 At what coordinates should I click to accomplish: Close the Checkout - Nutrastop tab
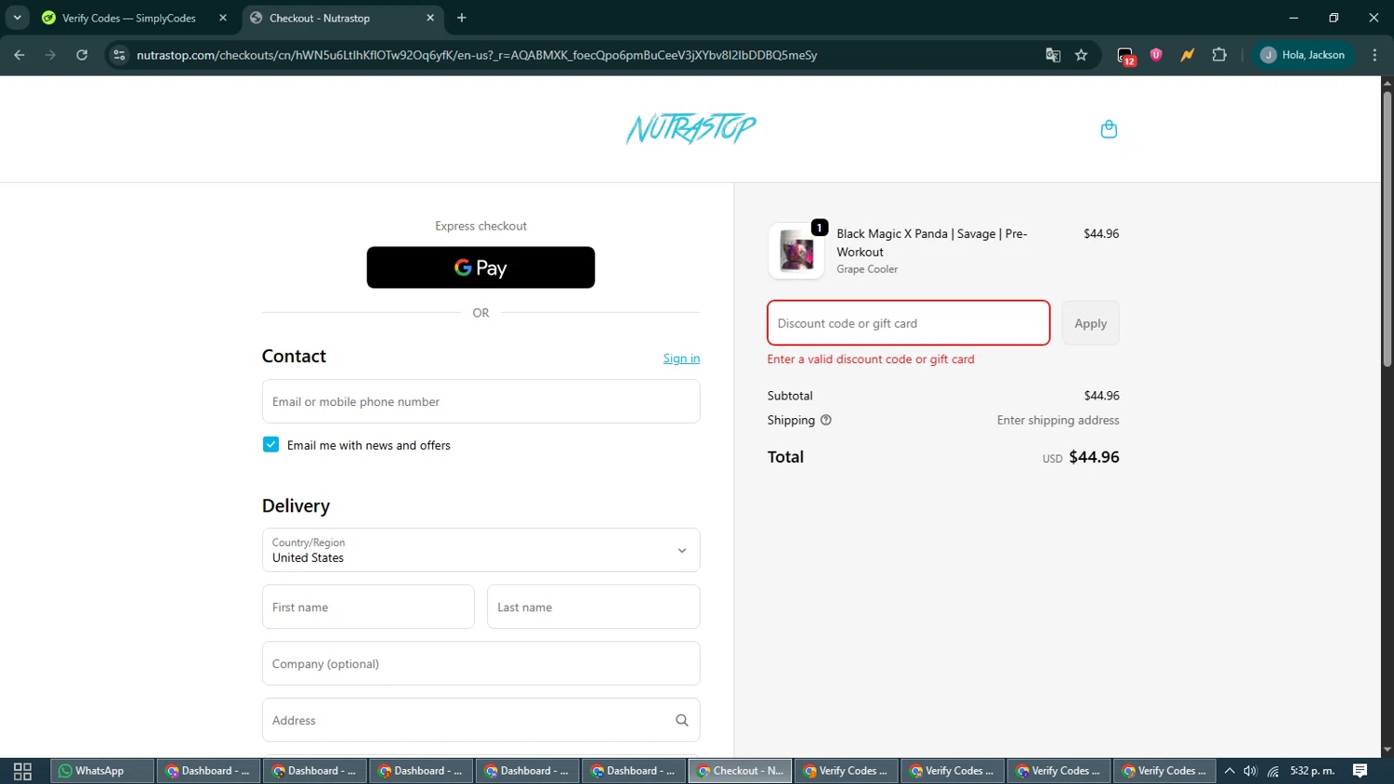click(x=430, y=18)
